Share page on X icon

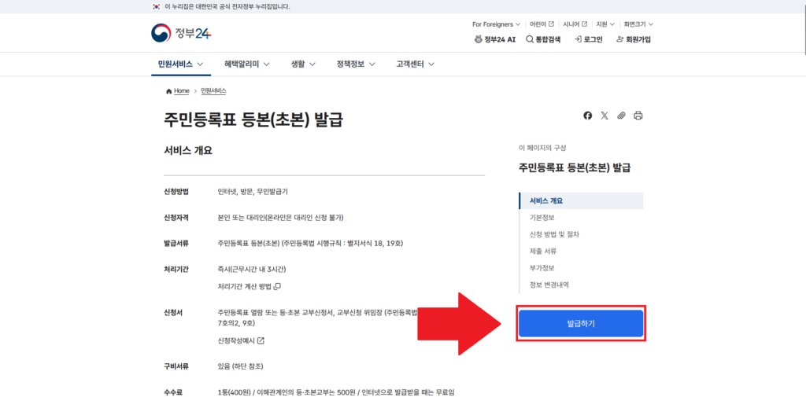[604, 116]
